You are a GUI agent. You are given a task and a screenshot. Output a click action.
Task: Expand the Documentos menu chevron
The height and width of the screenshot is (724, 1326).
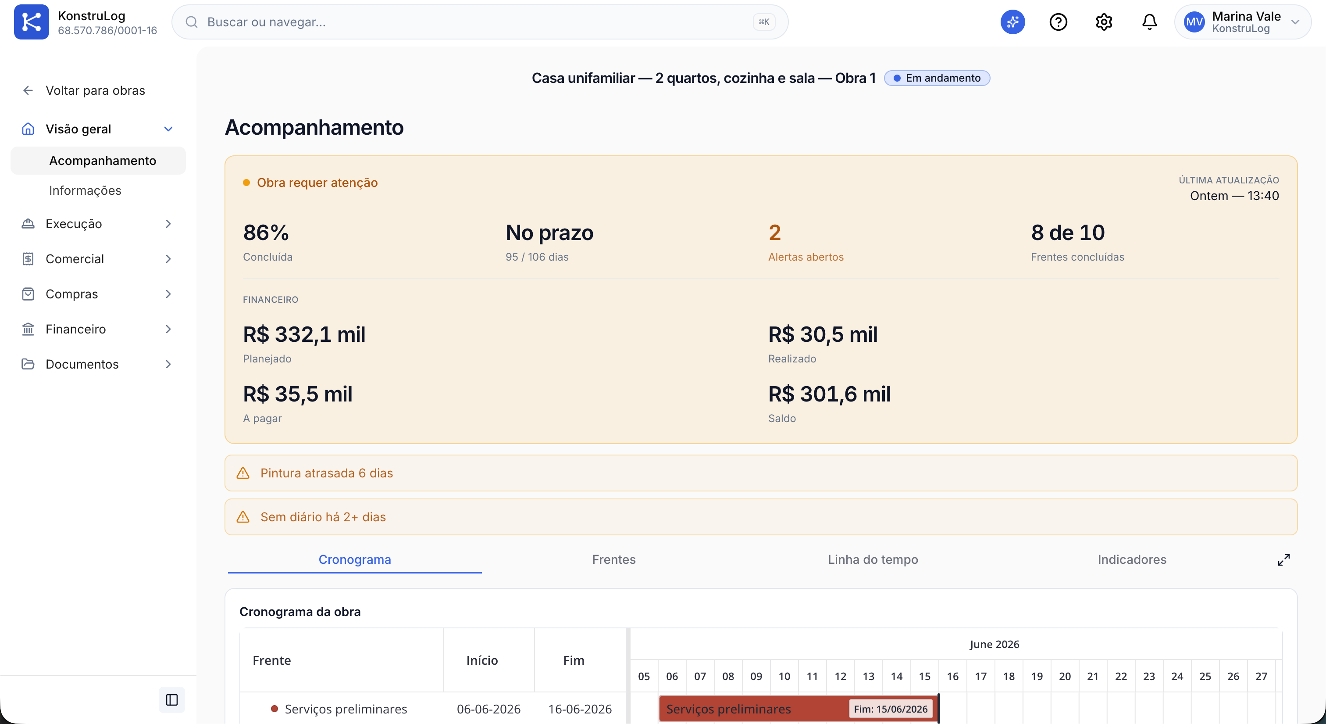pyautogui.click(x=168, y=364)
